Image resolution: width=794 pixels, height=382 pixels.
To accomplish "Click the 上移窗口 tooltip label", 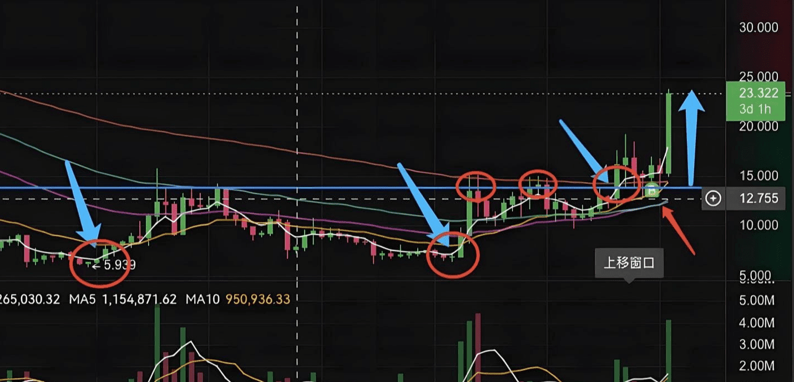I will [x=629, y=262].
